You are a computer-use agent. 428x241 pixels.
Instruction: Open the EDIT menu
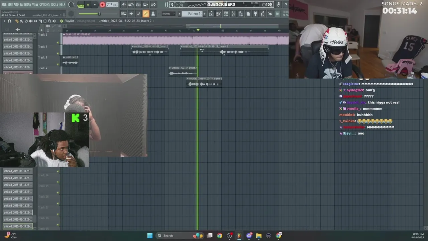[x=10, y=5]
